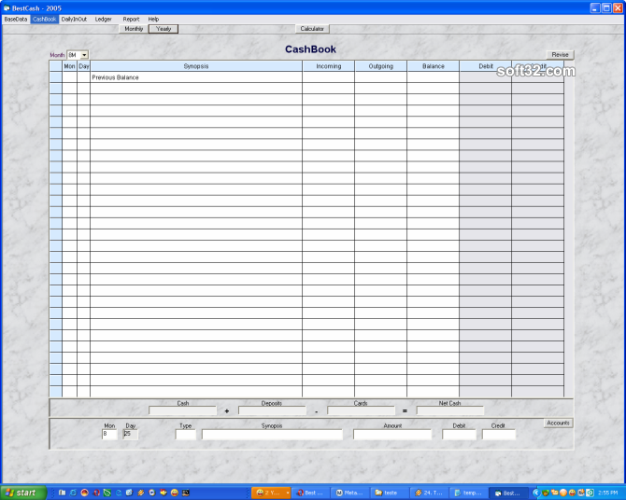Open the DailyInOut menu
This screenshot has width=626, height=500.
point(74,20)
